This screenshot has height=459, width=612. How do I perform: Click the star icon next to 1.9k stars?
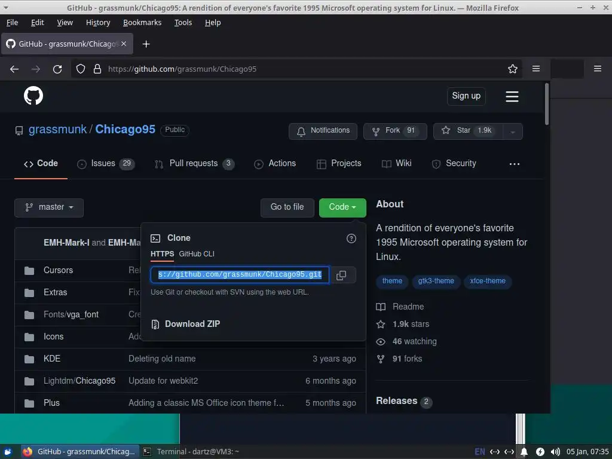click(x=381, y=325)
